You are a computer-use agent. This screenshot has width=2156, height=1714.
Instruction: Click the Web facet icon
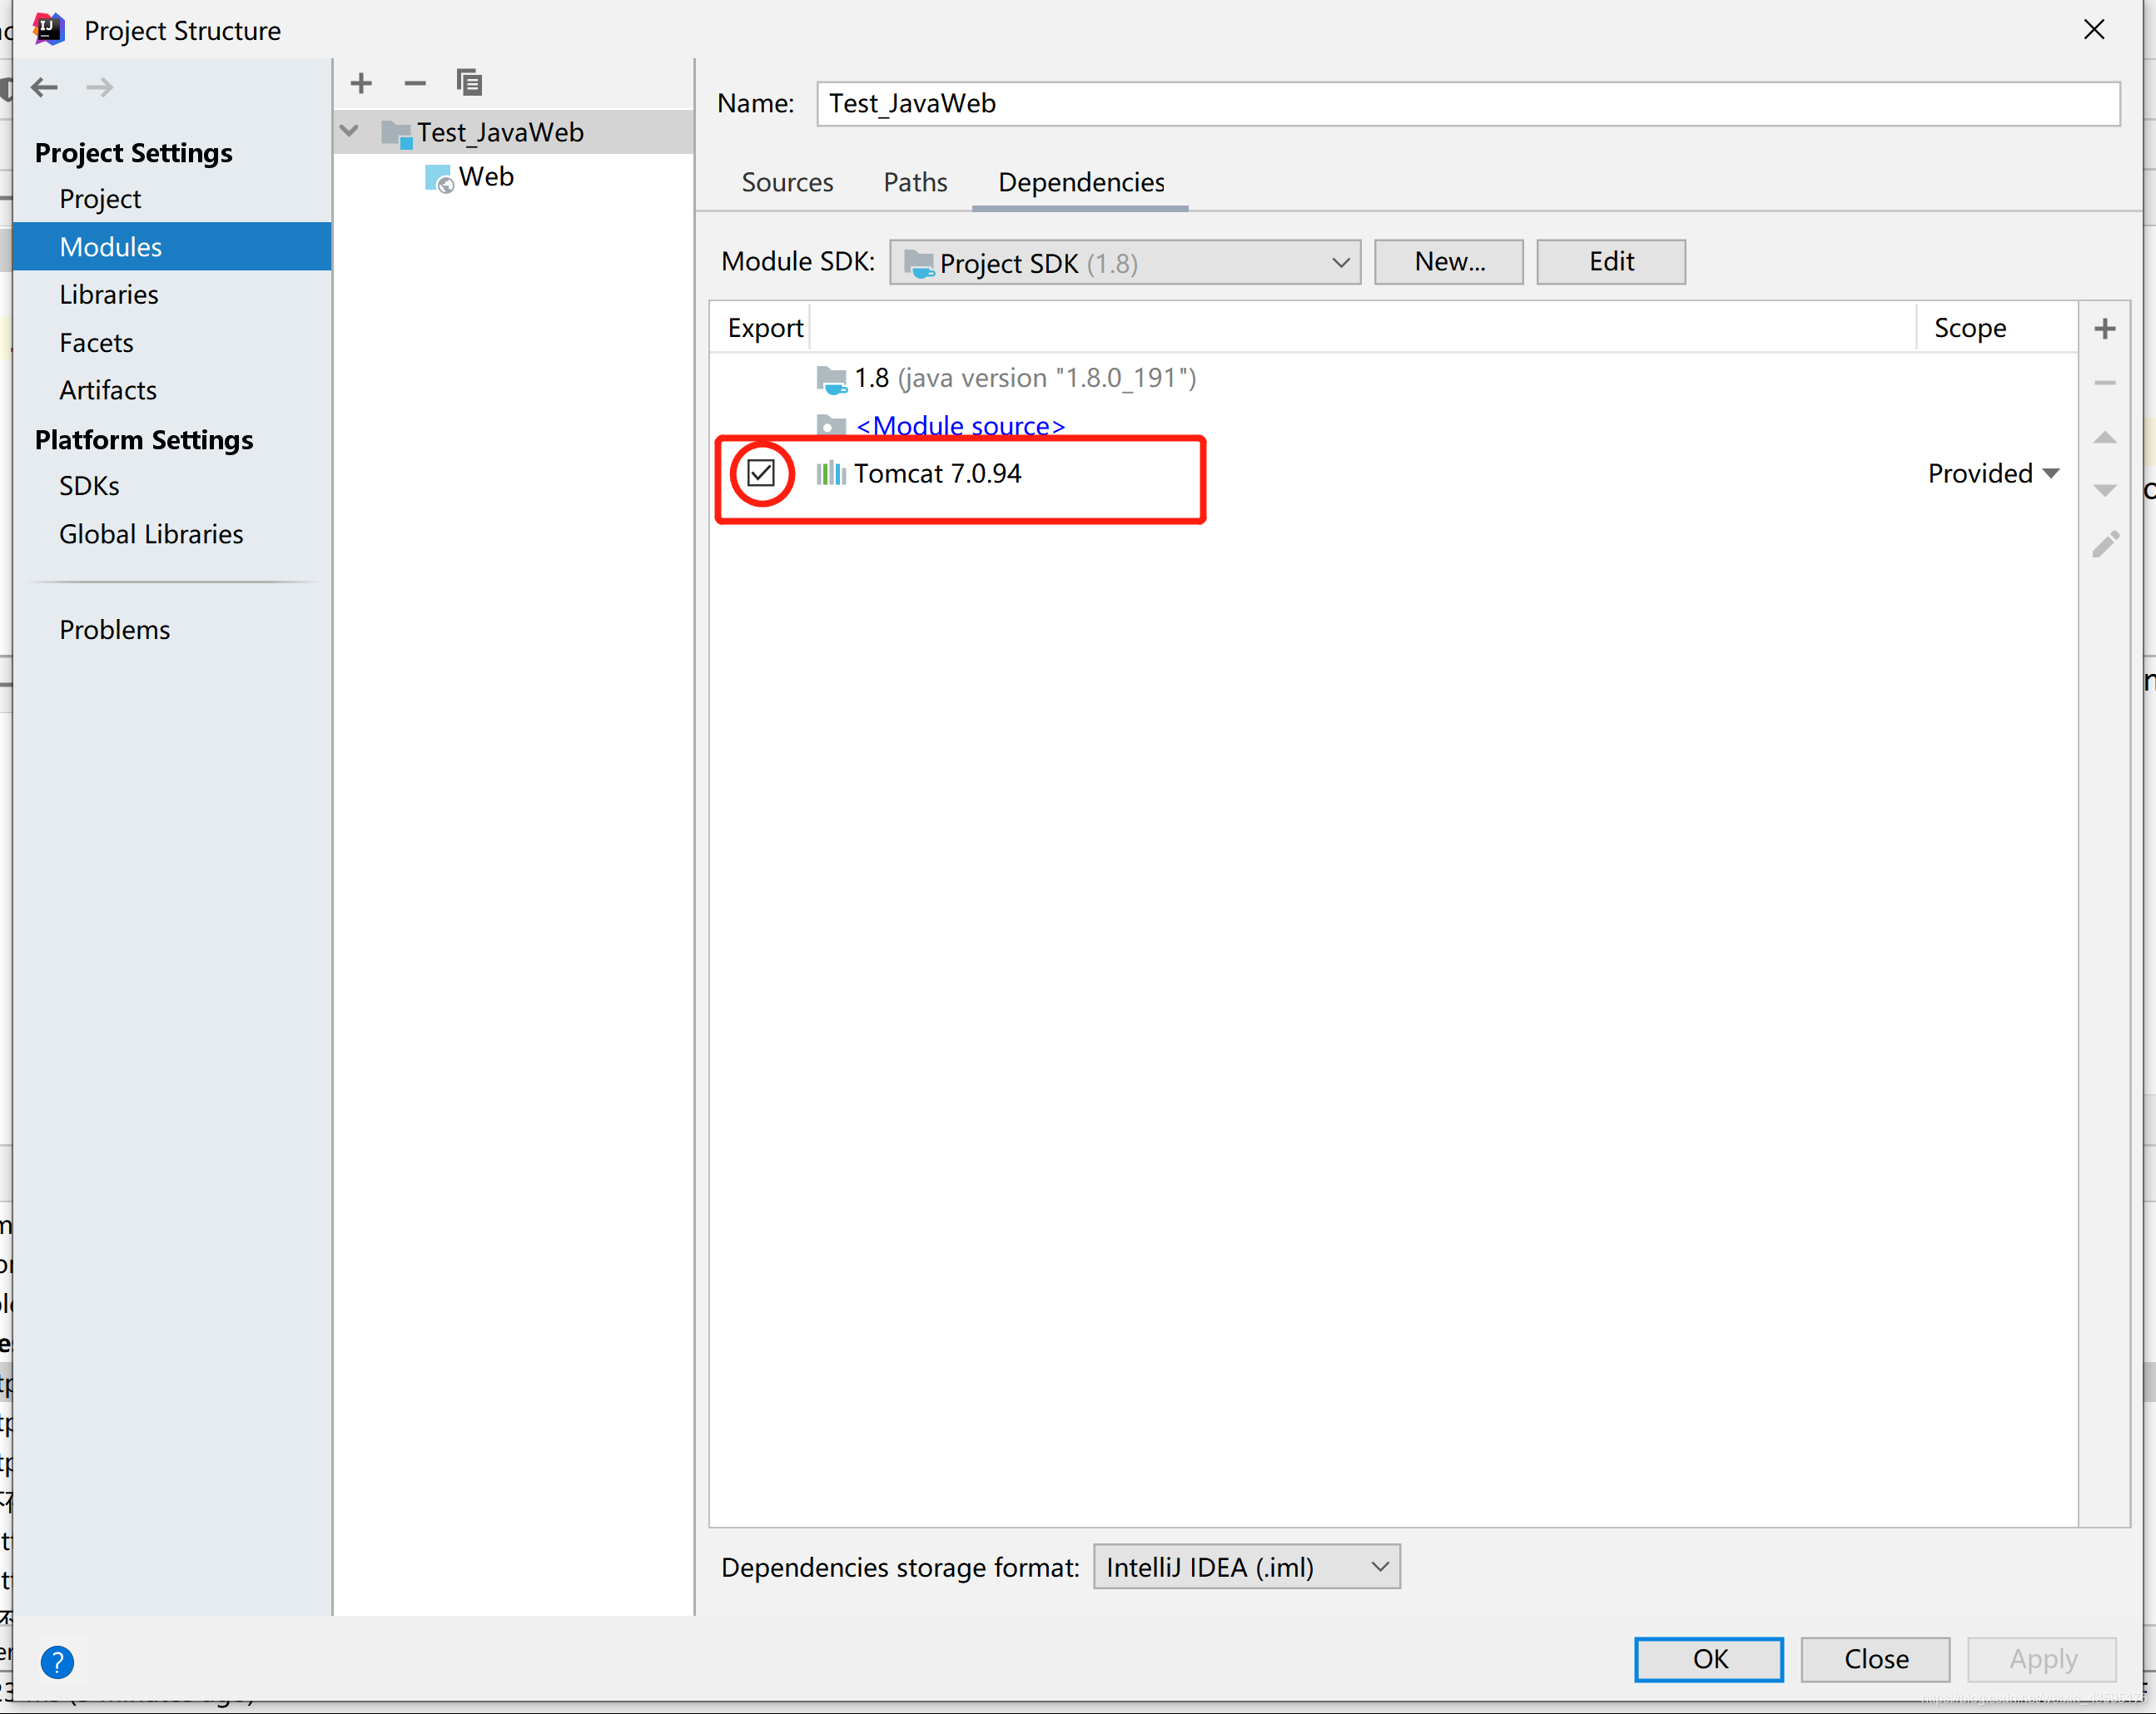coord(439,178)
